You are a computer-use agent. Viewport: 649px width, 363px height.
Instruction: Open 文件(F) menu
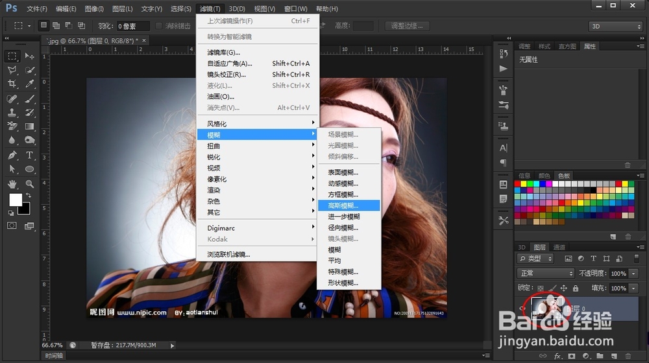point(37,8)
